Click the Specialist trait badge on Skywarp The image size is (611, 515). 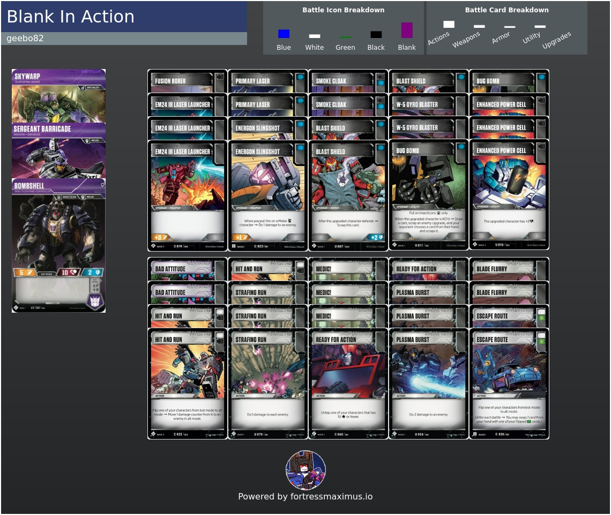(x=91, y=88)
